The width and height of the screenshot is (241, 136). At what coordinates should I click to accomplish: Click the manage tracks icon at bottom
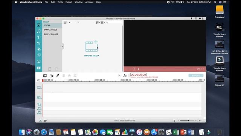point(45,121)
